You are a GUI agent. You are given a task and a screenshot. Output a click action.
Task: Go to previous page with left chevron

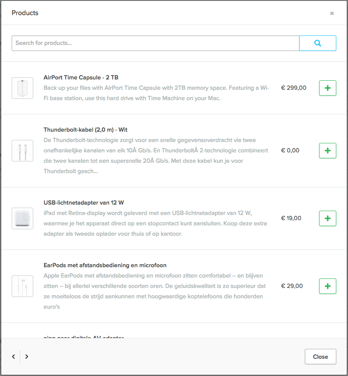[x=14, y=357]
